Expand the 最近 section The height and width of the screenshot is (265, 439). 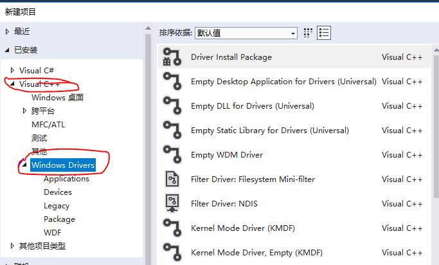pos(7,32)
